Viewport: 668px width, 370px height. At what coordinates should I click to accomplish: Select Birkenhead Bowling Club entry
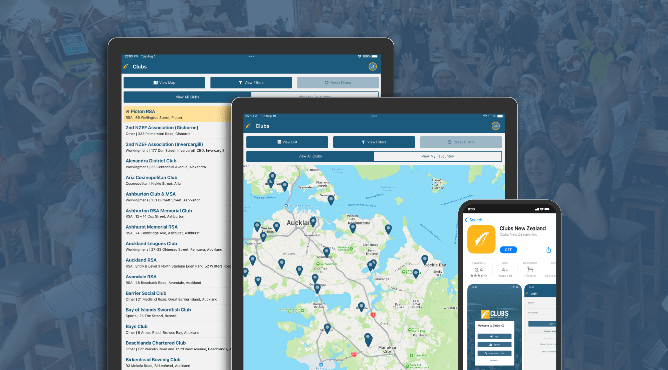coord(177,362)
